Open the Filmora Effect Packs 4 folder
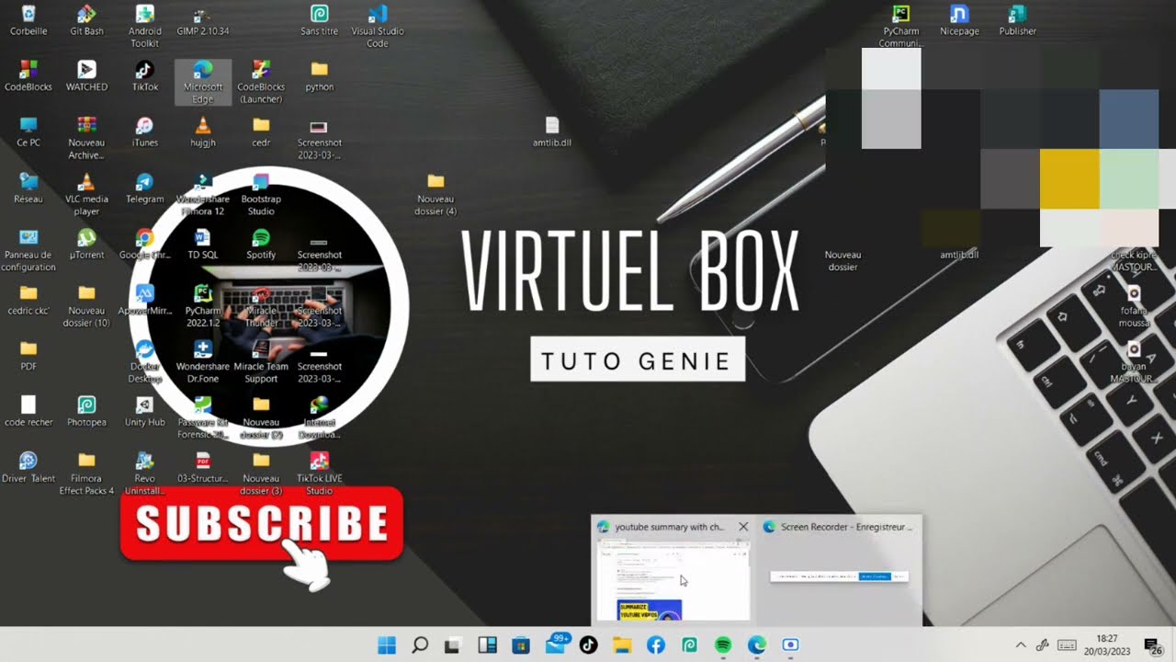Image resolution: width=1176 pixels, height=662 pixels. pyautogui.click(x=86, y=474)
